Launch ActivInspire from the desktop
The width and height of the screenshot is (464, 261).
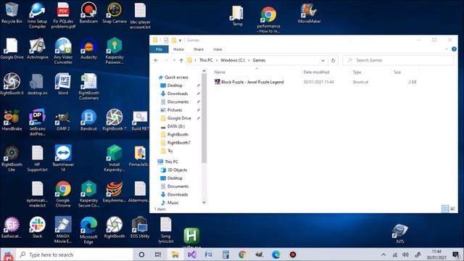pyautogui.click(x=37, y=49)
